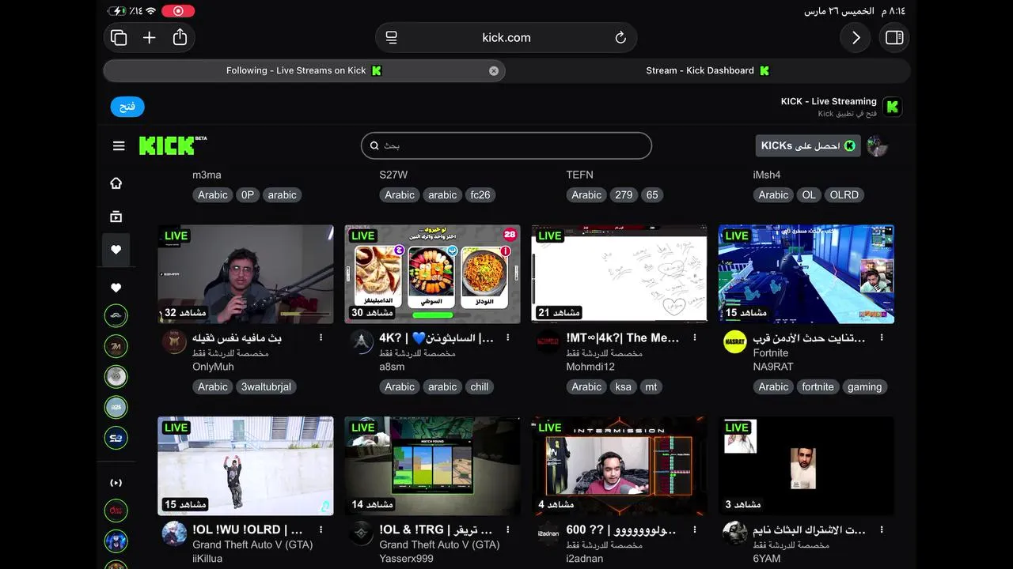Screen dimensions: 1013x569
Task: Select the 3waltubrjal tag
Action: [266, 386]
